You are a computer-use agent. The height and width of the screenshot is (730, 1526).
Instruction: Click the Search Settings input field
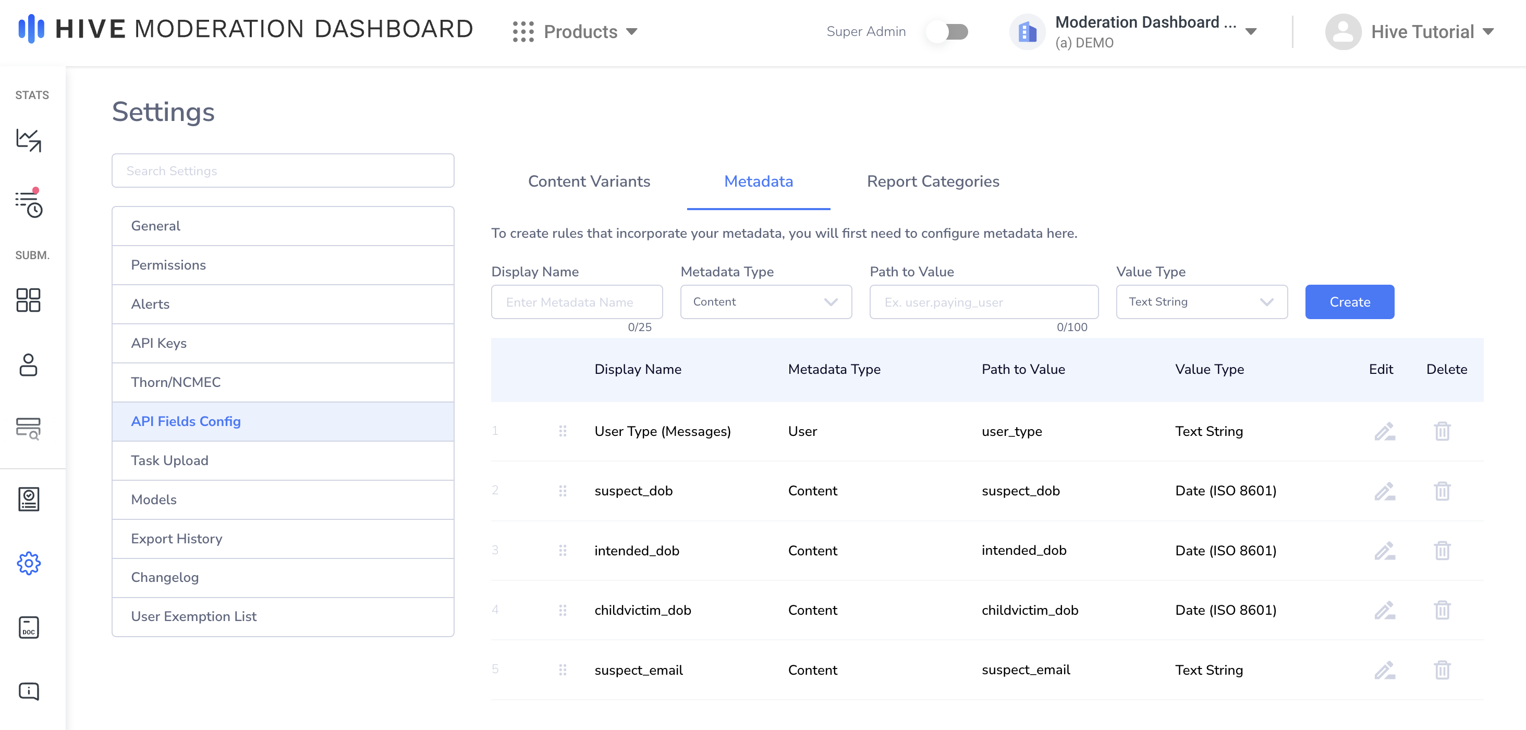point(283,171)
